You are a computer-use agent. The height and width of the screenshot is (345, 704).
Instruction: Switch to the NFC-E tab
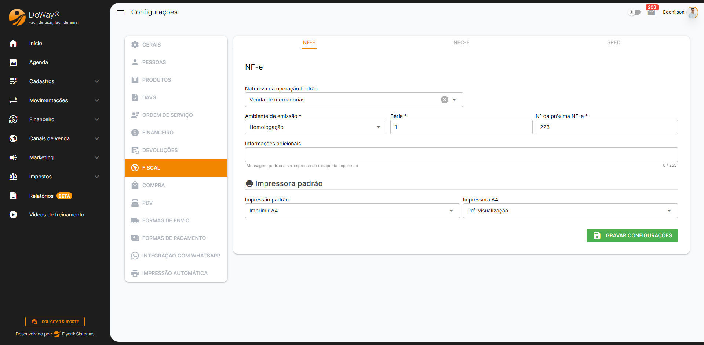(461, 42)
